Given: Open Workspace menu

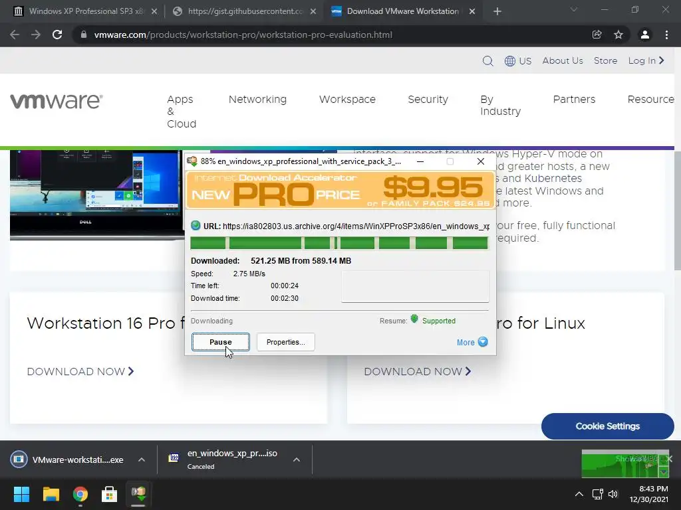Looking at the screenshot, I should point(347,100).
